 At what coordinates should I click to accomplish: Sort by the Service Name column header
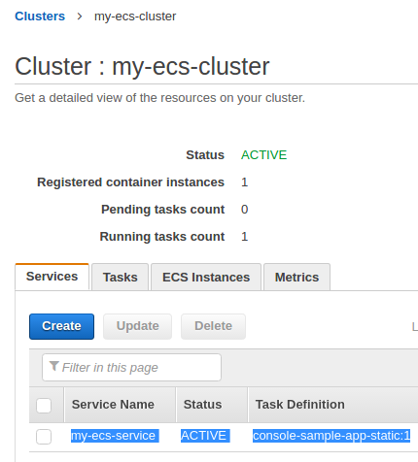113,405
